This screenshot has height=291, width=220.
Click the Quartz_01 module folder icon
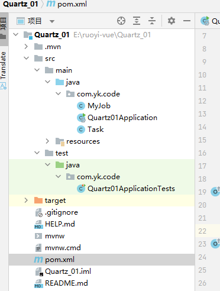tap(28, 35)
